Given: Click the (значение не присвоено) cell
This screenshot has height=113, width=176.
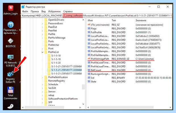Looking at the screenshot, I should (x=149, y=25).
